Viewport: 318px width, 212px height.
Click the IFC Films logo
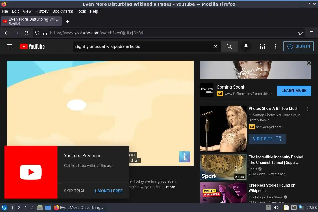207,90
